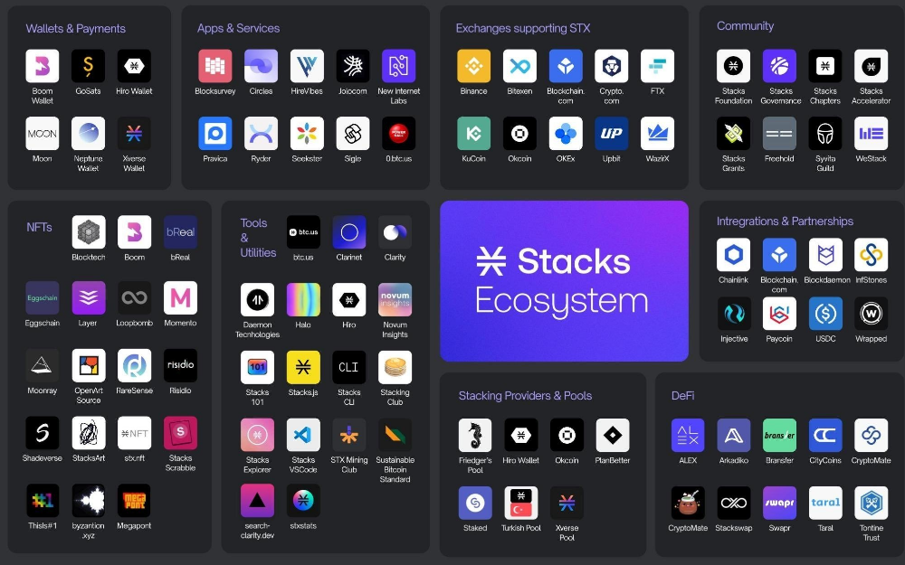Viewport: 905px width, 565px height.
Task: Select the Neptune Wallet icon
Action: point(88,134)
